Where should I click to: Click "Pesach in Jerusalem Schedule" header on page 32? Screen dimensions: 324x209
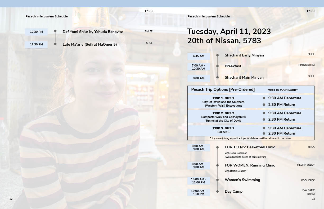tap(47, 16)
